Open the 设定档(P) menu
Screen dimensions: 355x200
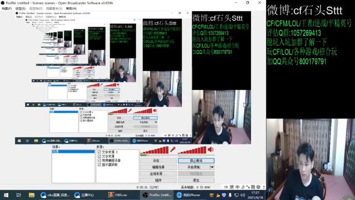pos(35,8)
